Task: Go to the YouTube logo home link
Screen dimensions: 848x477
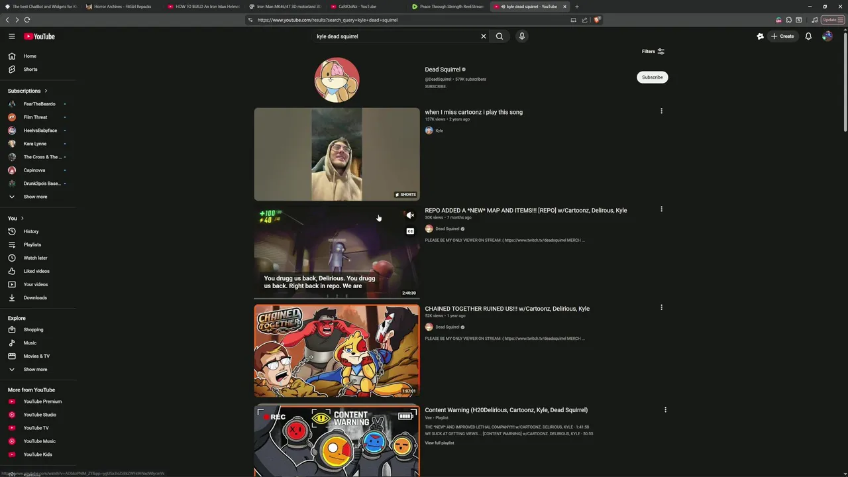Action: pos(39,36)
